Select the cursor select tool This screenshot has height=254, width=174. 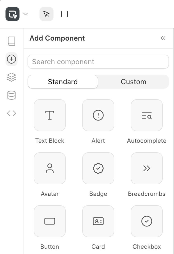(46, 14)
